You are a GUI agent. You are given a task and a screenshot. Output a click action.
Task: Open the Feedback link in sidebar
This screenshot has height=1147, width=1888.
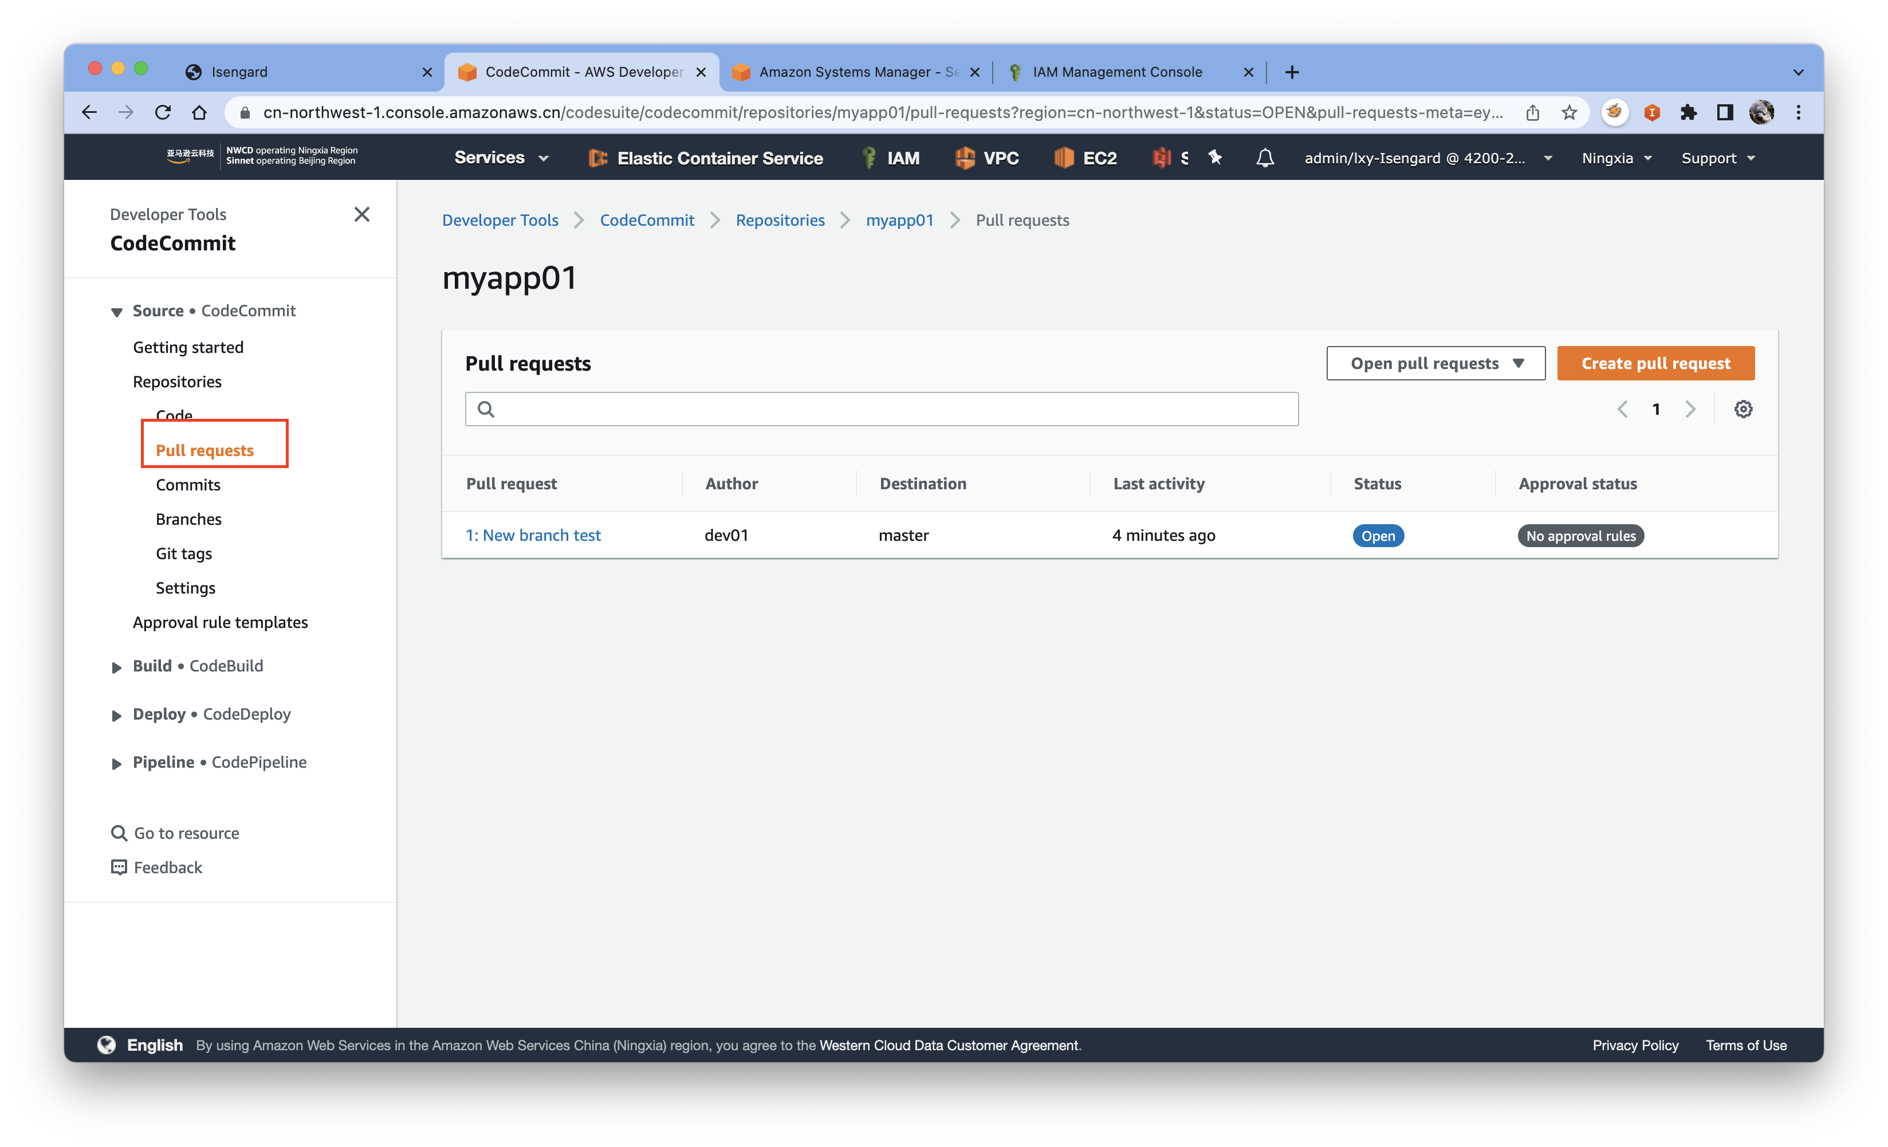tap(156, 867)
